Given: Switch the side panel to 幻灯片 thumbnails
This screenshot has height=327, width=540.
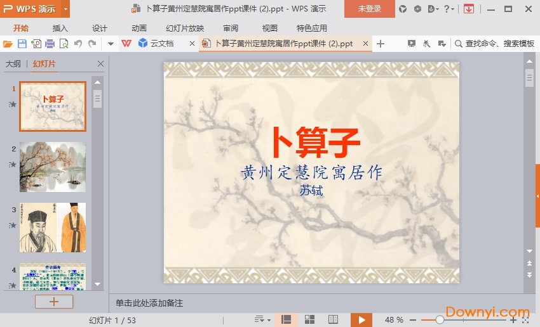Looking at the screenshot, I should (44, 63).
